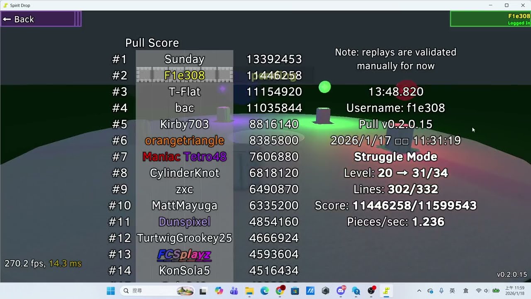The width and height of the screenshot is (531, 299).
Task: Click the Struggle Mode label
Action: 396,157
